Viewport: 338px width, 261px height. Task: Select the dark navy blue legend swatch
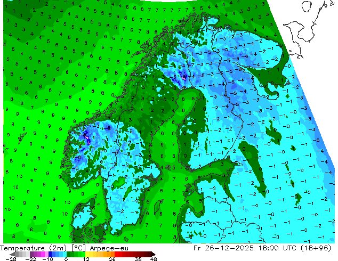click(x=50, y=254)
